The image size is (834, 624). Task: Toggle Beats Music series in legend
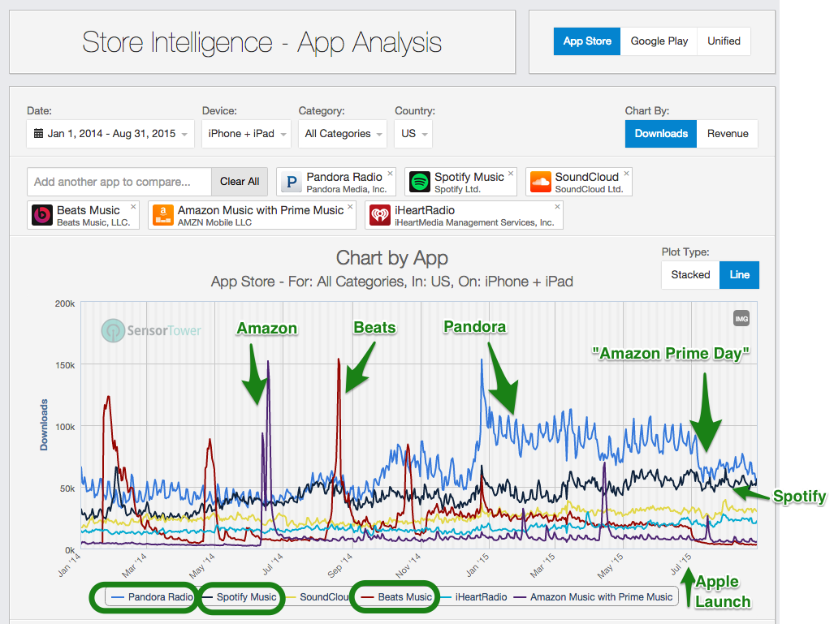397,597
